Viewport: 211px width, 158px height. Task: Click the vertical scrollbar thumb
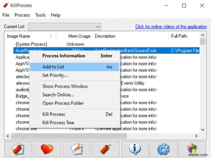(203, 42)
